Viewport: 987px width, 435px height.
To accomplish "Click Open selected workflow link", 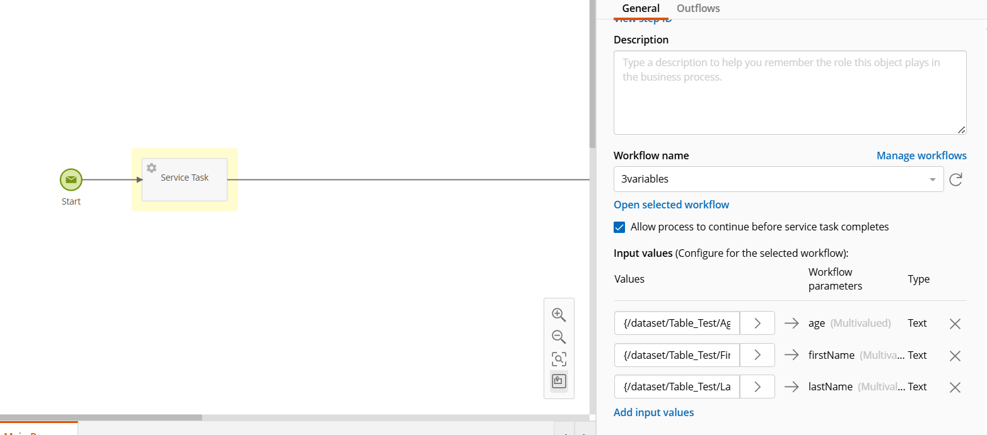I will 671,205.
